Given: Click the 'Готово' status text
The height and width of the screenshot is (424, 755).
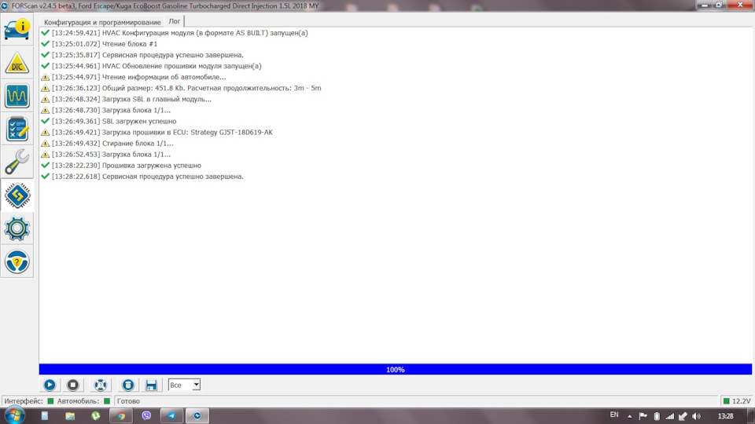Looking at the screenshot, I should [128, 401].
